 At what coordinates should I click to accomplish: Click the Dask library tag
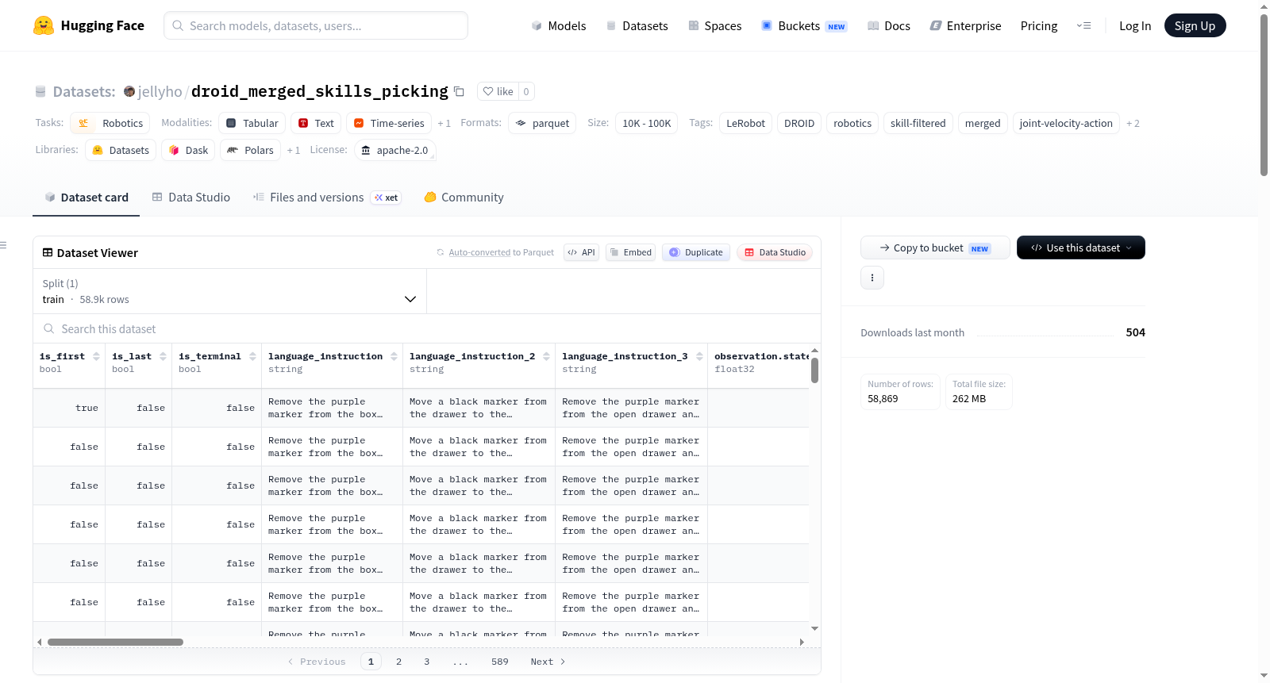(x=188, y=150)
